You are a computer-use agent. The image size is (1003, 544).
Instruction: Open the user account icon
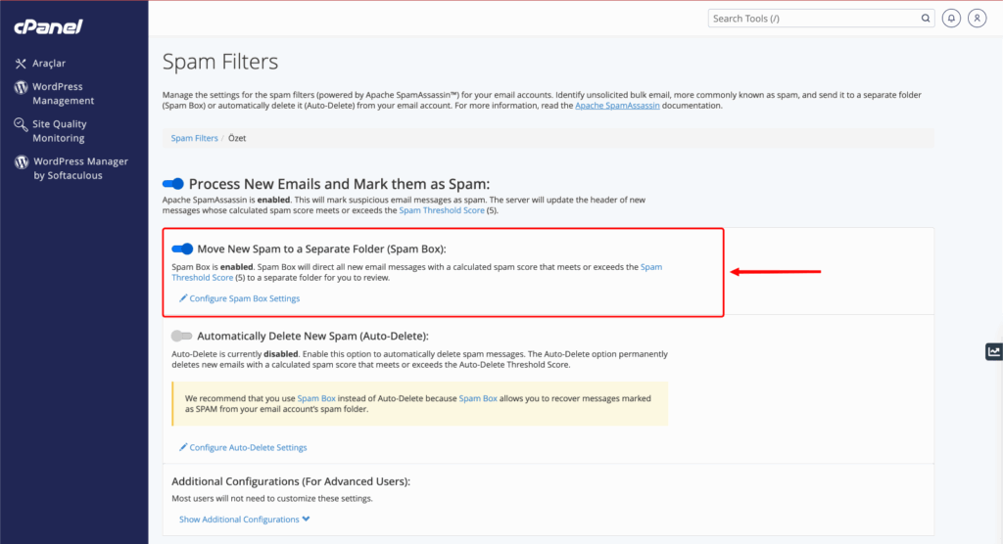click(977, 19)
